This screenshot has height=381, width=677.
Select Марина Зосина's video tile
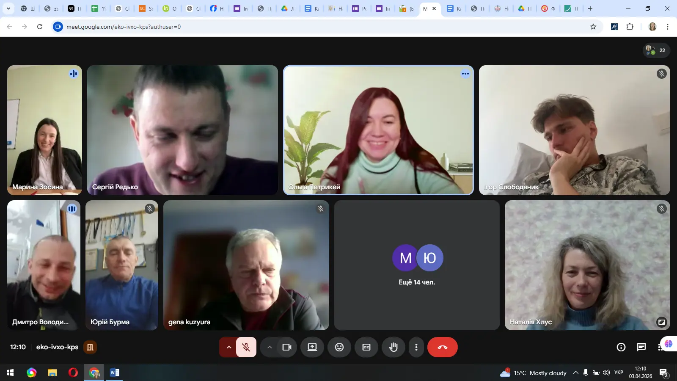(x=44, y=130)
